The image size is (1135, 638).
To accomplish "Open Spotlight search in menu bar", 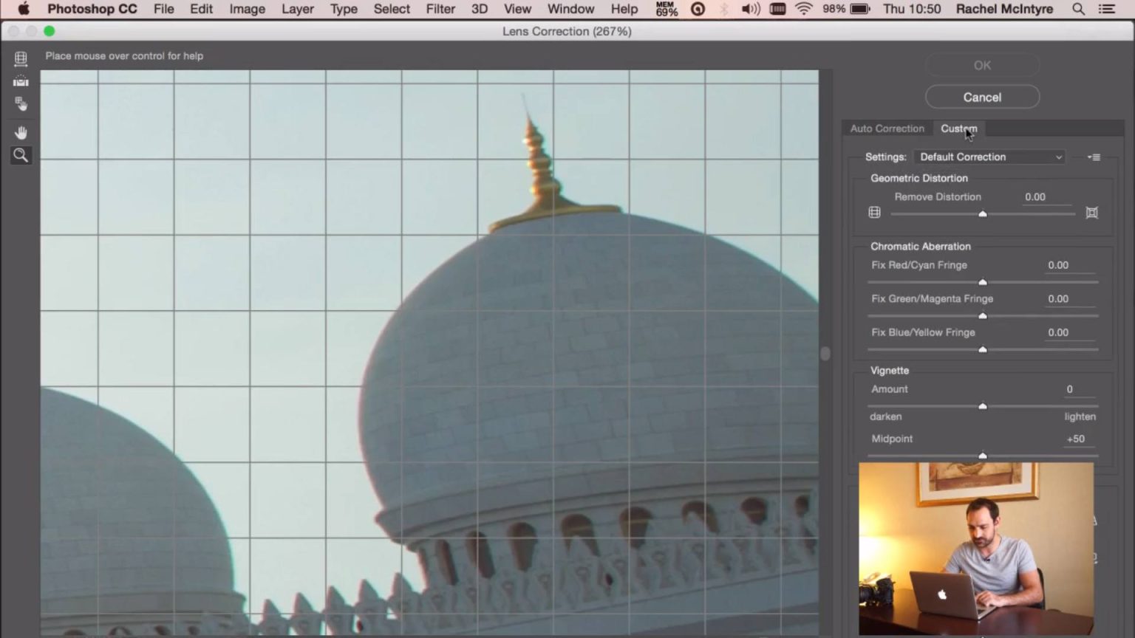I will pyautogui.click(x=1078, y=9).
